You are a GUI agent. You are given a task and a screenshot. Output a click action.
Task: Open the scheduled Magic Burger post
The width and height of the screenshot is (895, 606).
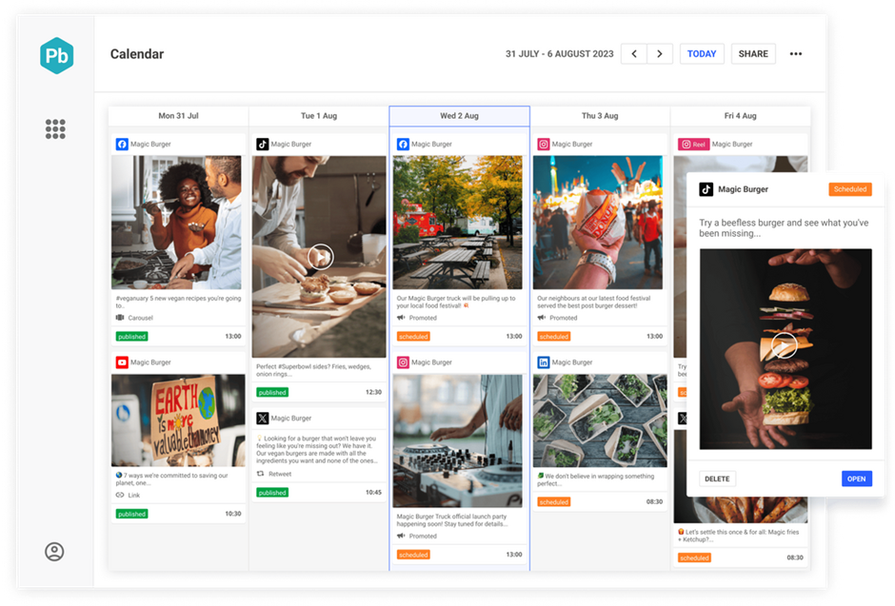click(x=856, y=479)
